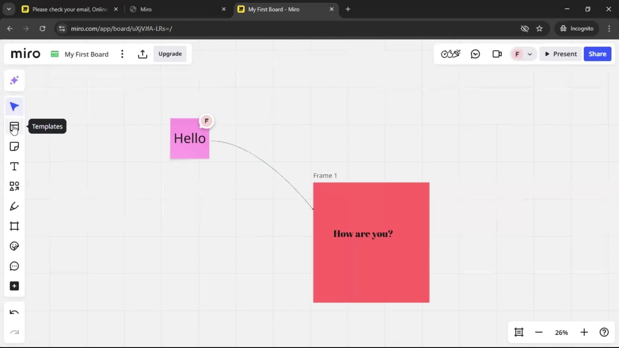Open the Templates tool
The image size is (619, 348).
pos(14,127)
